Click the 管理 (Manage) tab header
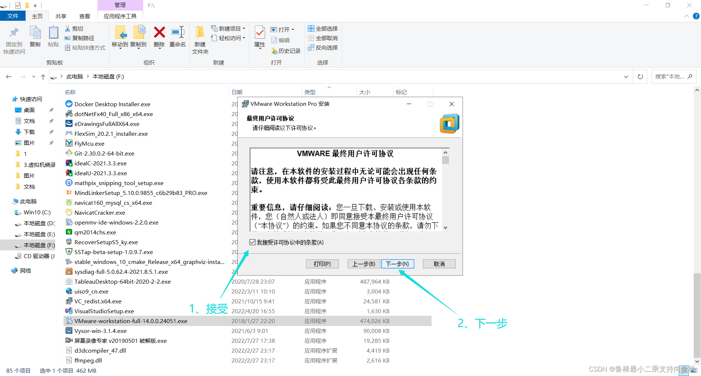The width and height of the screenshot is (701, 376). [x=120, y=5]
